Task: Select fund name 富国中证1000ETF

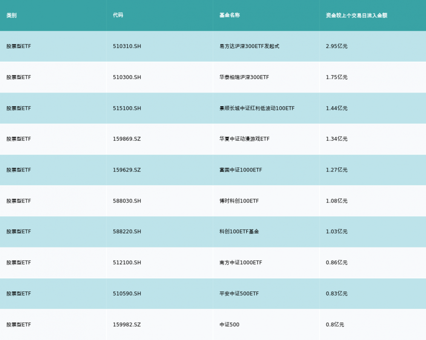Action: pyautogui.click(x=241, y=170)
